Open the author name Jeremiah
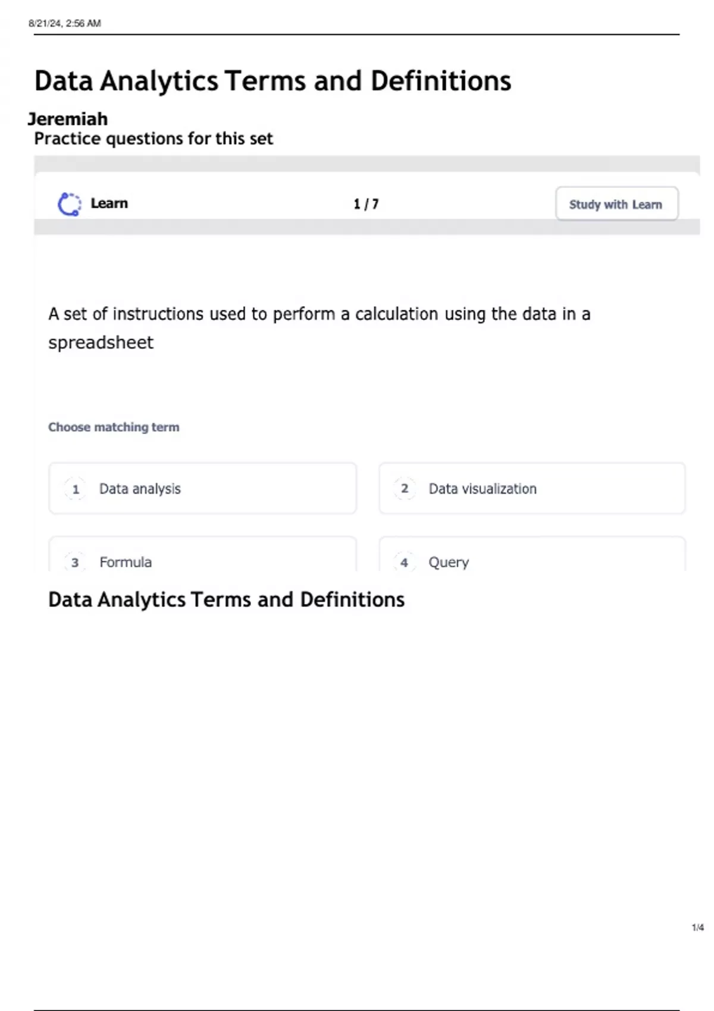 click(x=68, y=119)
